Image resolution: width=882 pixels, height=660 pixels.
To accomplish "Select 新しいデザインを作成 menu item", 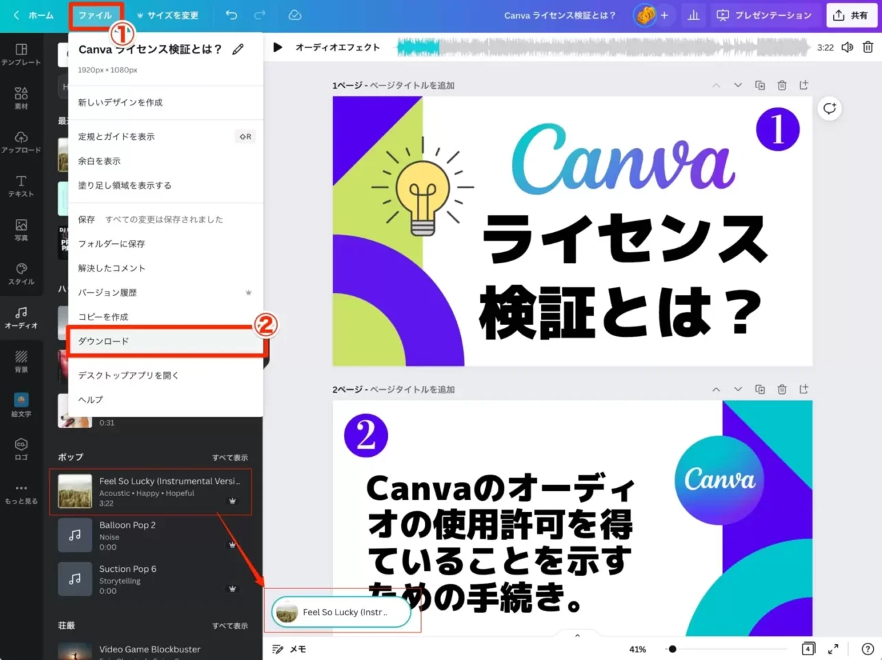I will pos(165,102).
